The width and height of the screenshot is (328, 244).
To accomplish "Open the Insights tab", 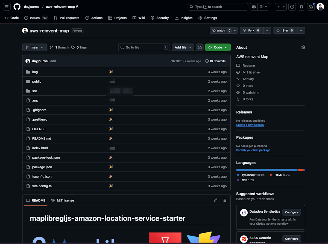I will pyautogui.click(x=184, y=18).
